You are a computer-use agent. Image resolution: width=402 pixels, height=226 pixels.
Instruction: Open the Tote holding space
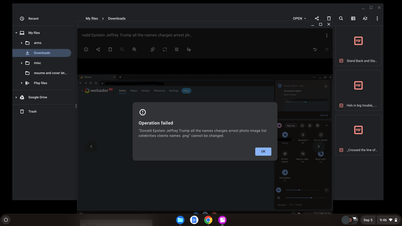349,220
